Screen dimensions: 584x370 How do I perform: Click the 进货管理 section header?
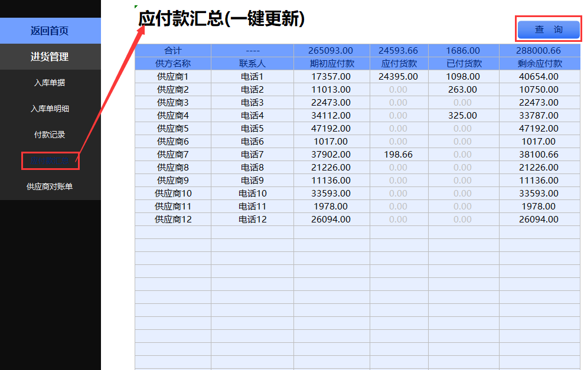[50, 57]
